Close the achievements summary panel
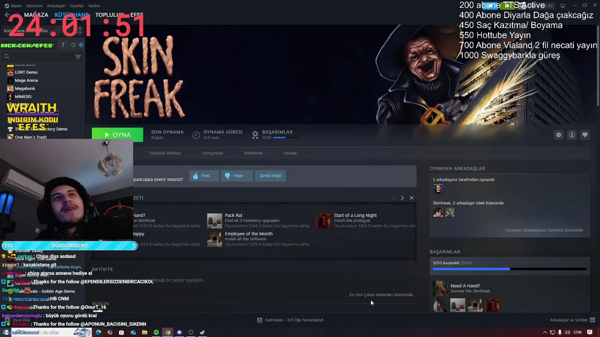Image resolution: width=600 pixels, height=337 pixels. point(412,198)
